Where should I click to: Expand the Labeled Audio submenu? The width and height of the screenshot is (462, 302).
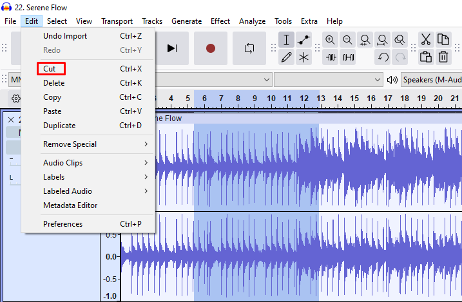(x=88, y=191)
